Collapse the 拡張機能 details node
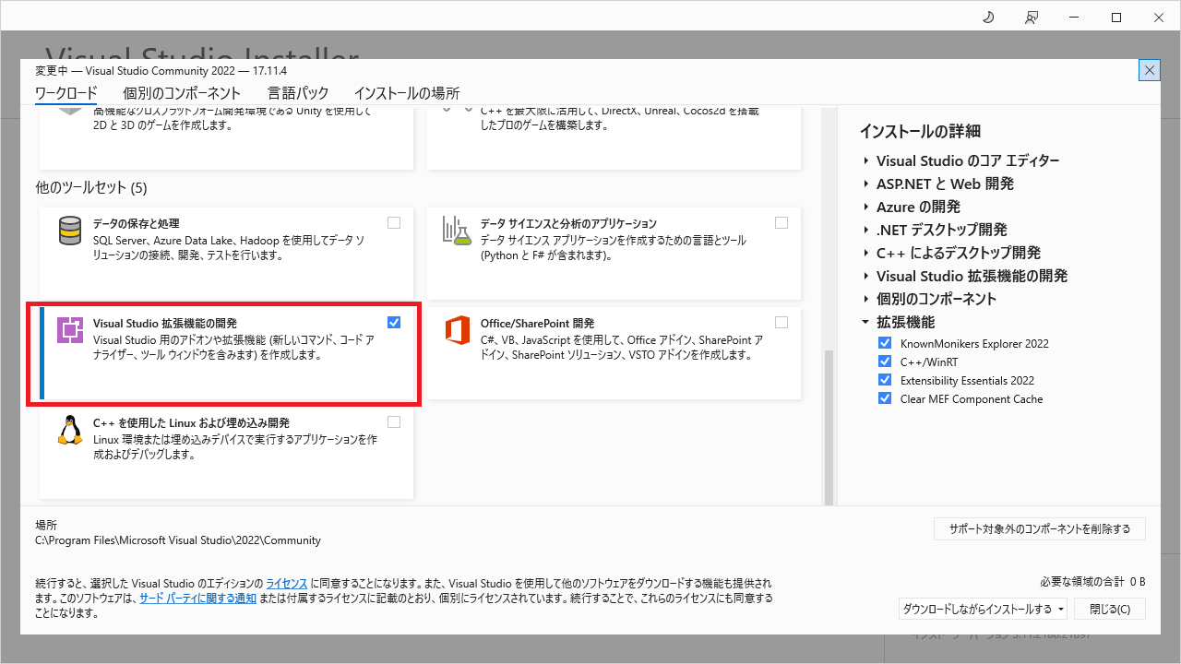The height and width of the screenshot is (664, 1181). pos(866,322)
